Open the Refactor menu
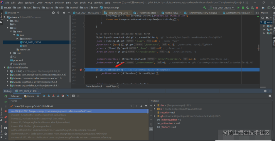This screenshot has height=141, width=275. point(59,3)
